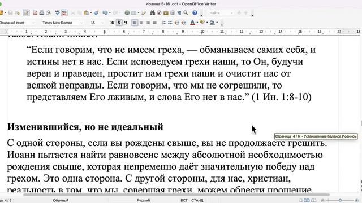Toggle Underline Ч button
This screenshot has height=203, width=362.
click(126, 23)
